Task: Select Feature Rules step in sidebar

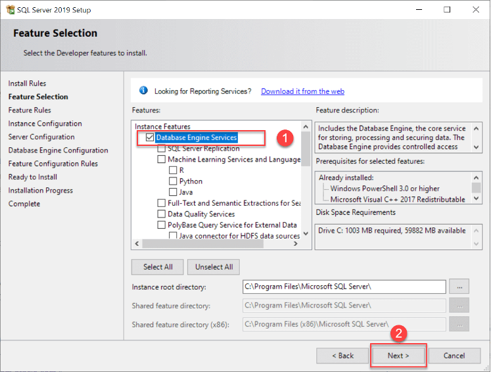Action: 30,110
